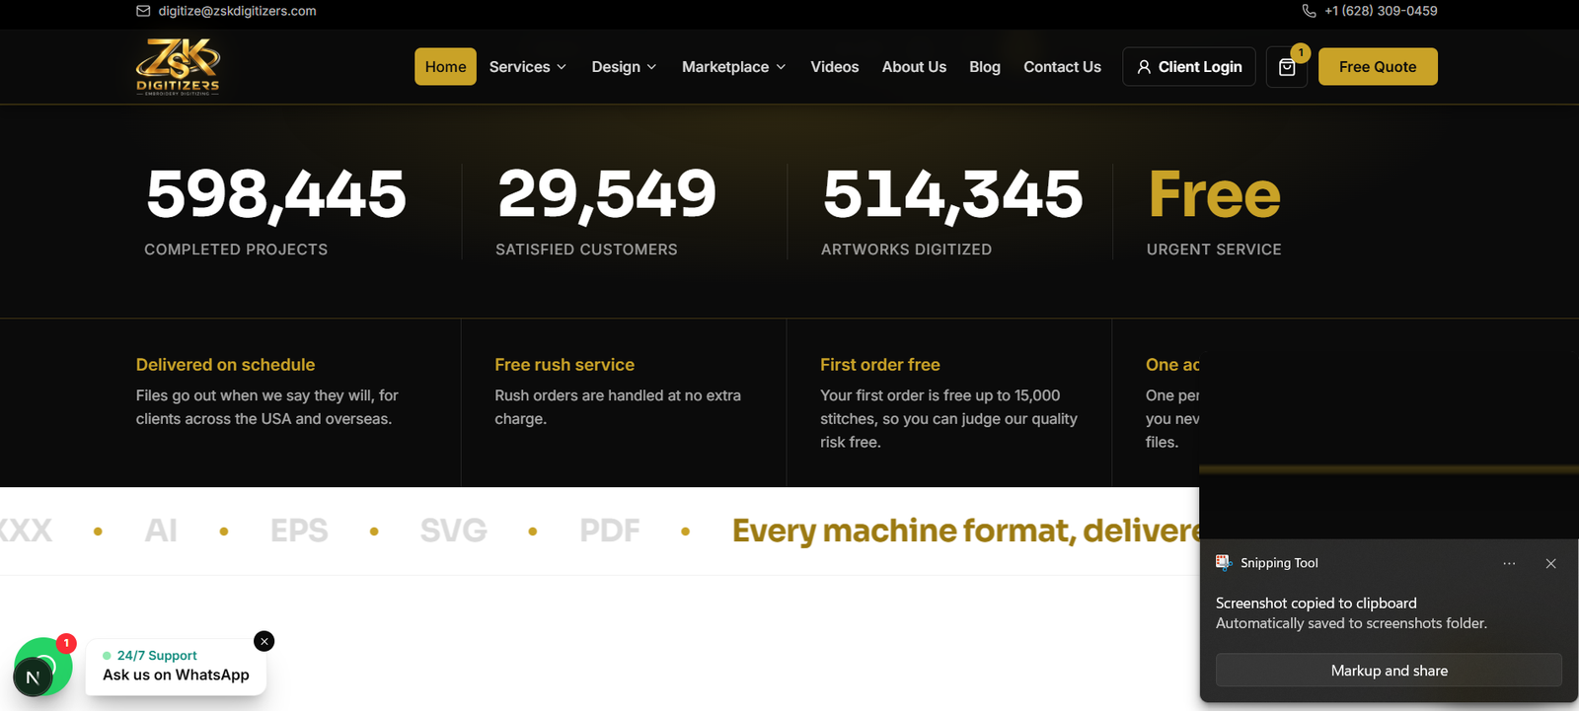Open the ZSK Digitizers logo homepage
The image size is (1579, 711).
tap(178, 66)
